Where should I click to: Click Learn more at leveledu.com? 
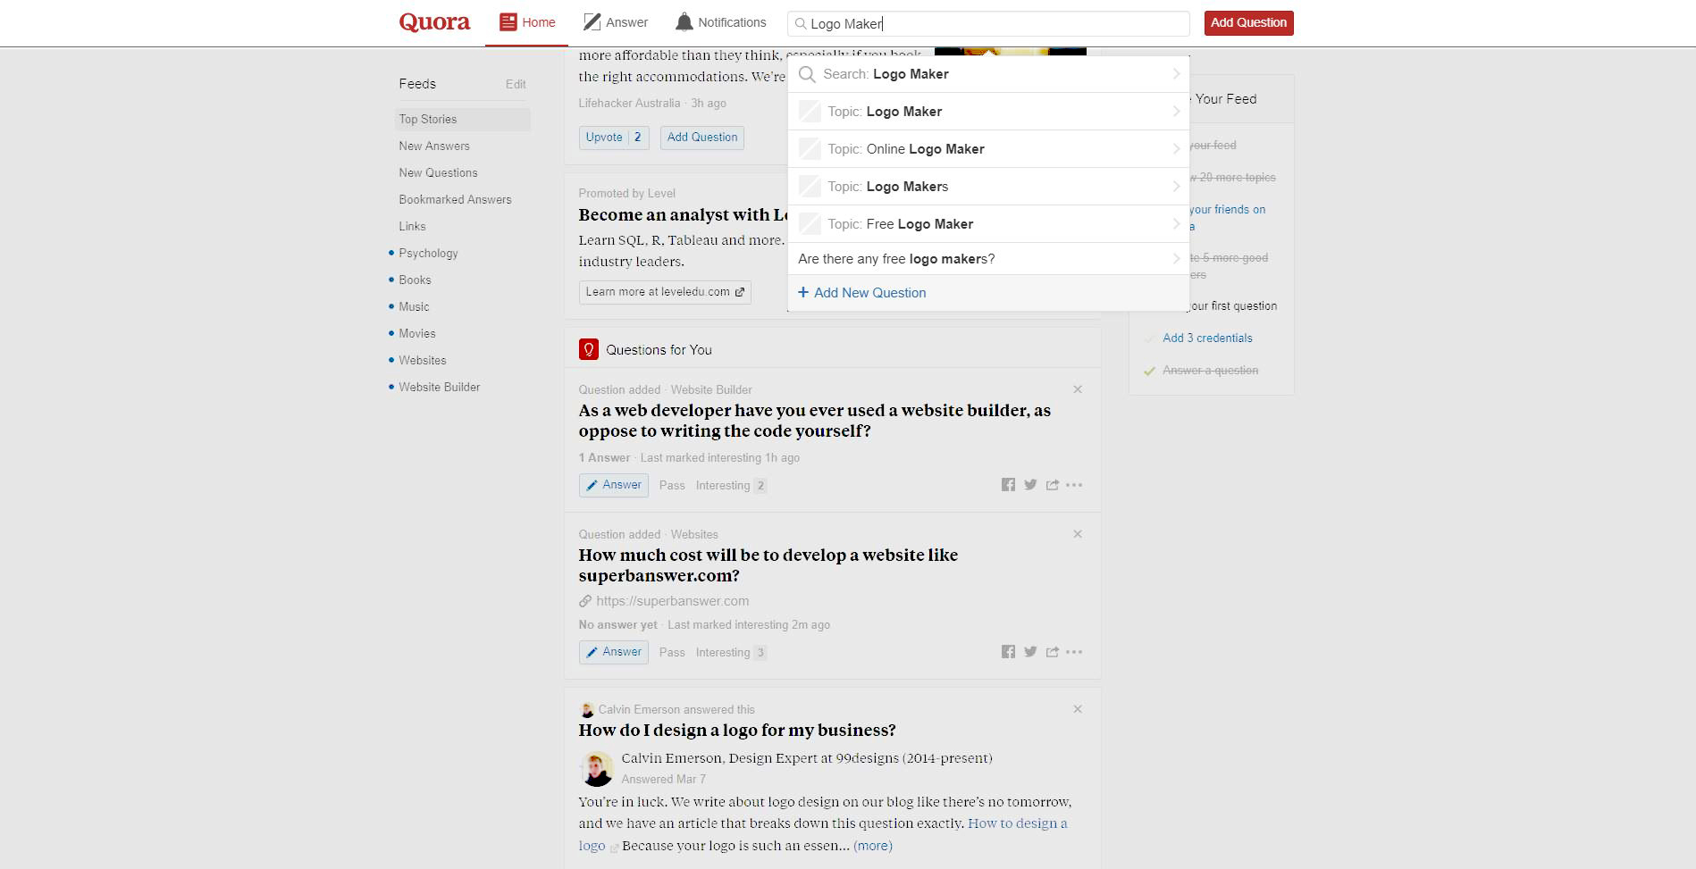coord(665,292)
